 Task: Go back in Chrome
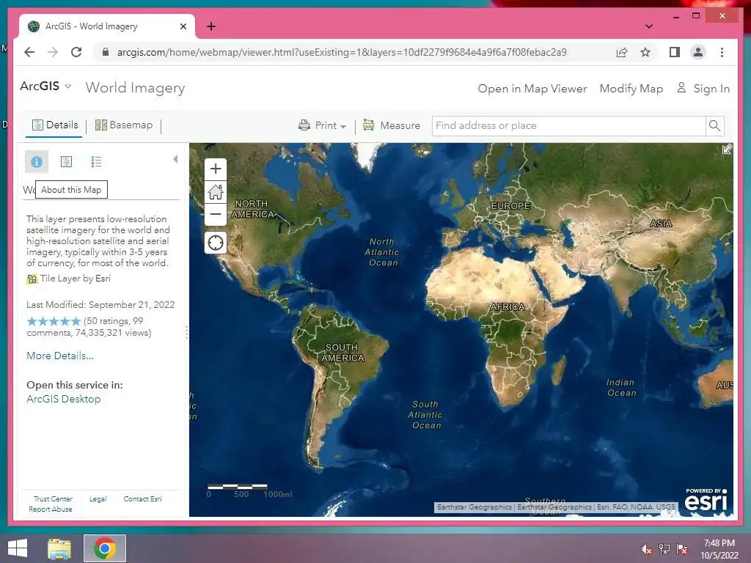(29, 52)
